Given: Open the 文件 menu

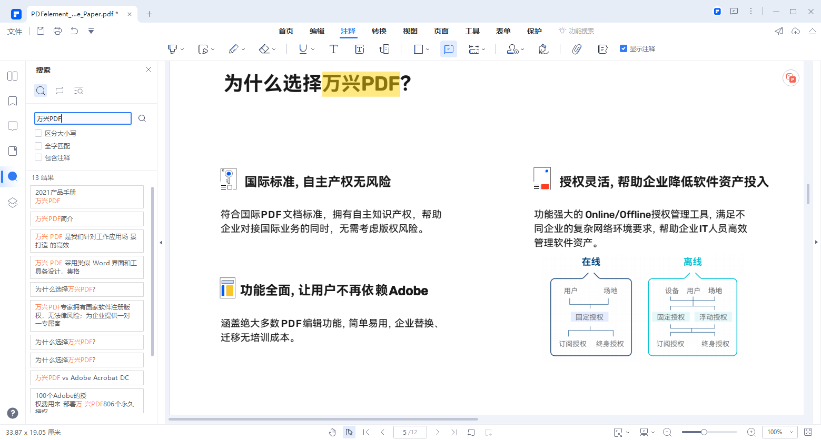Looking at the screenshot, I should (14, 31).
